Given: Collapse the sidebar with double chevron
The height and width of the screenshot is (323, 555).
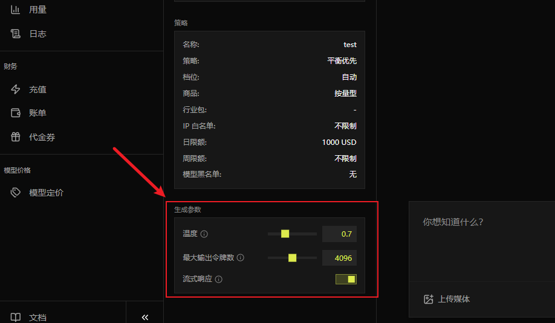Looking at the screenshot, I should click(x=144, y=317).
